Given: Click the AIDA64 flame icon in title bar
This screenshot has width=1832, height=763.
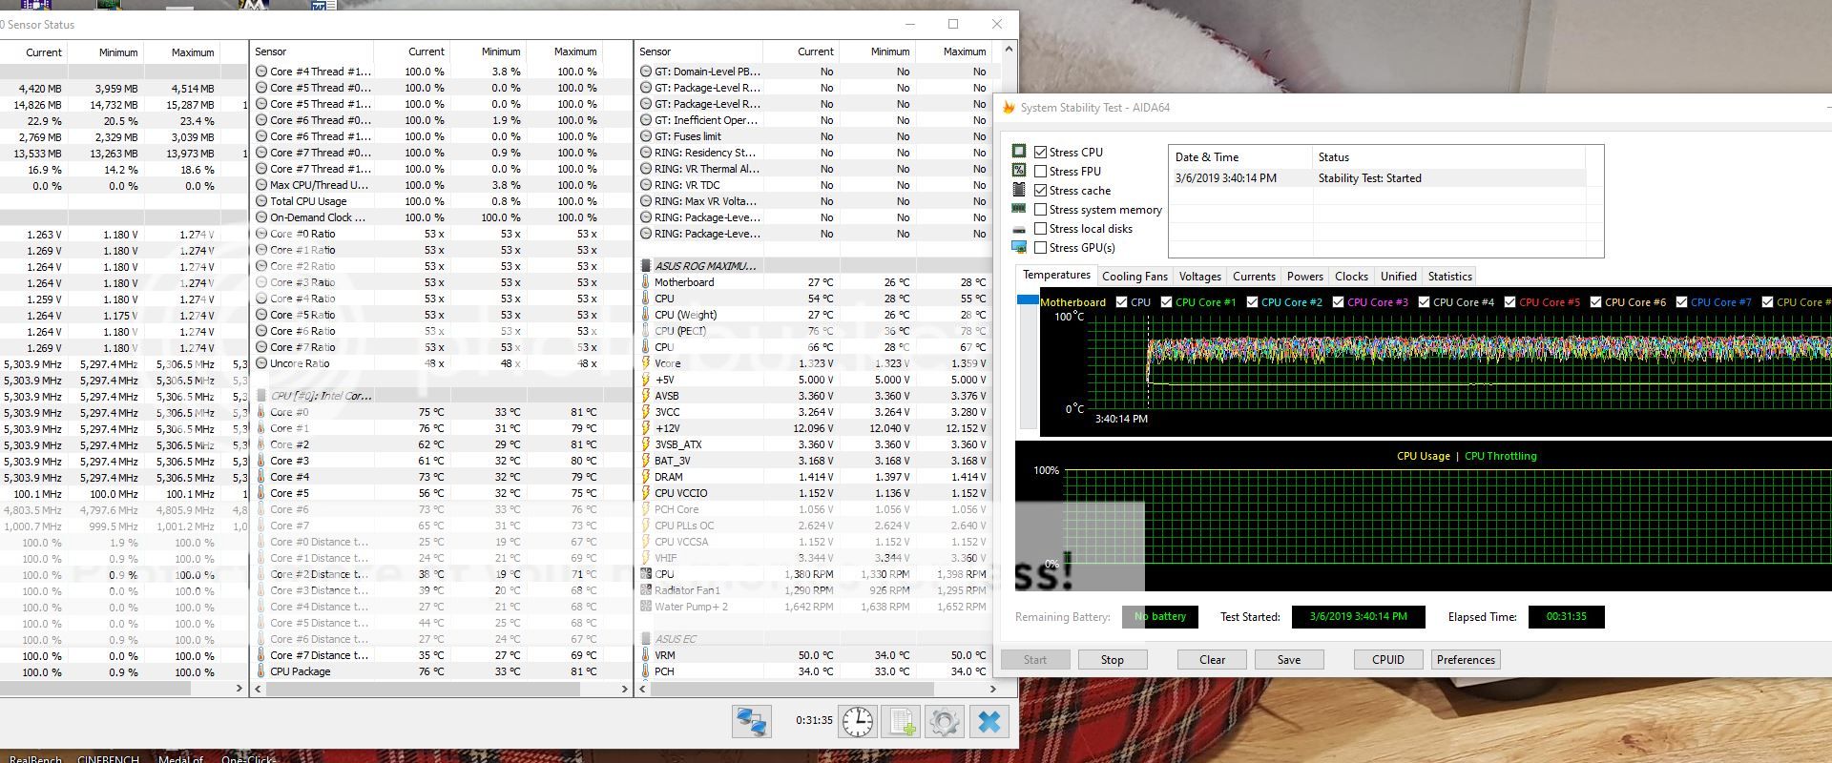Looking at the screenshot, I should tap(1009, 108).
